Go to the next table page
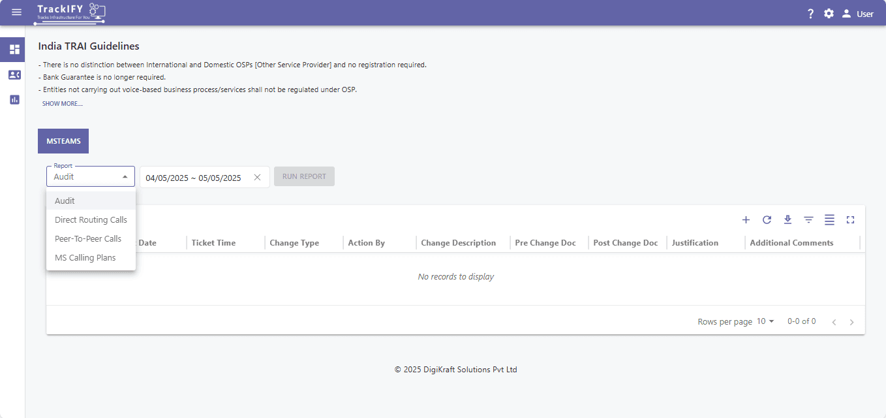 (851, 322)
